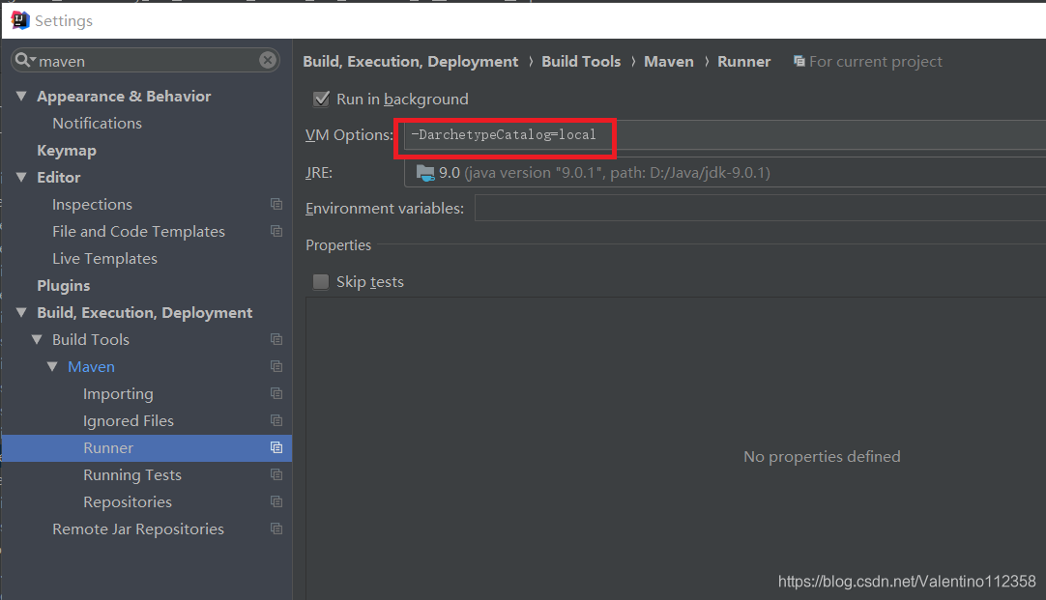Open search history magnifier icon
The width and height of the screenshot is (1046, 600).
(x=24, y=60)
